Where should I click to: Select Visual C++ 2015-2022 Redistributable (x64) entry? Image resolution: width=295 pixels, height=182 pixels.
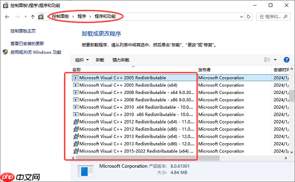[x=134, y=151]
